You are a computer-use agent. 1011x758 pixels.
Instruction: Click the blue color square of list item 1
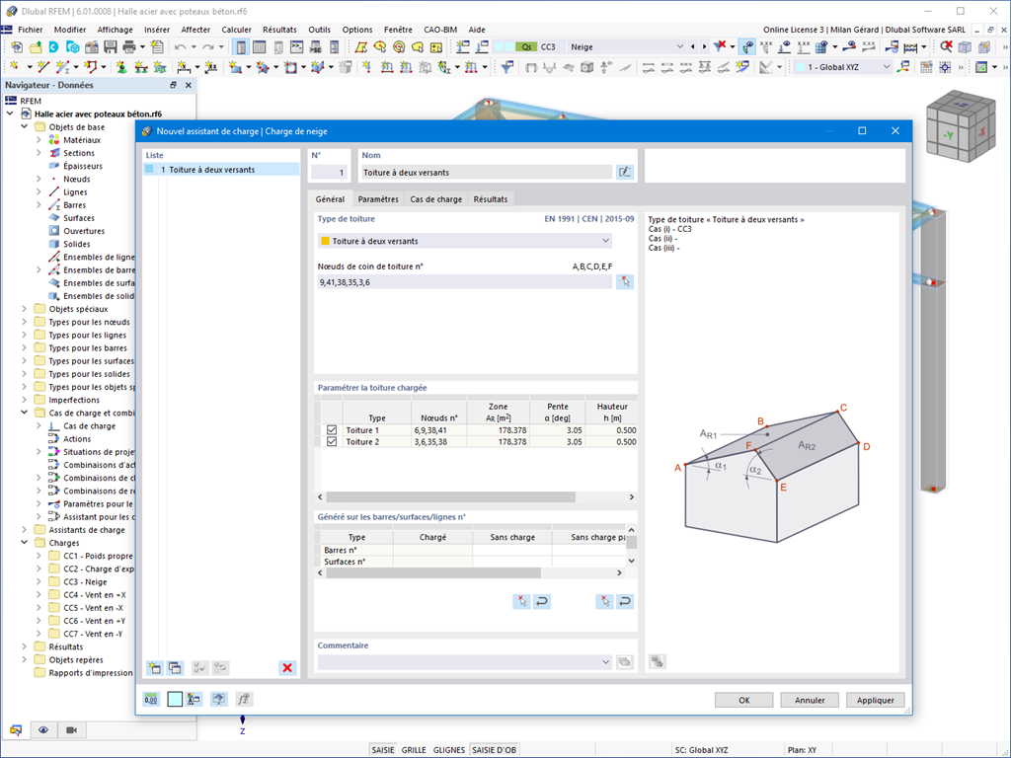(150, 170)
